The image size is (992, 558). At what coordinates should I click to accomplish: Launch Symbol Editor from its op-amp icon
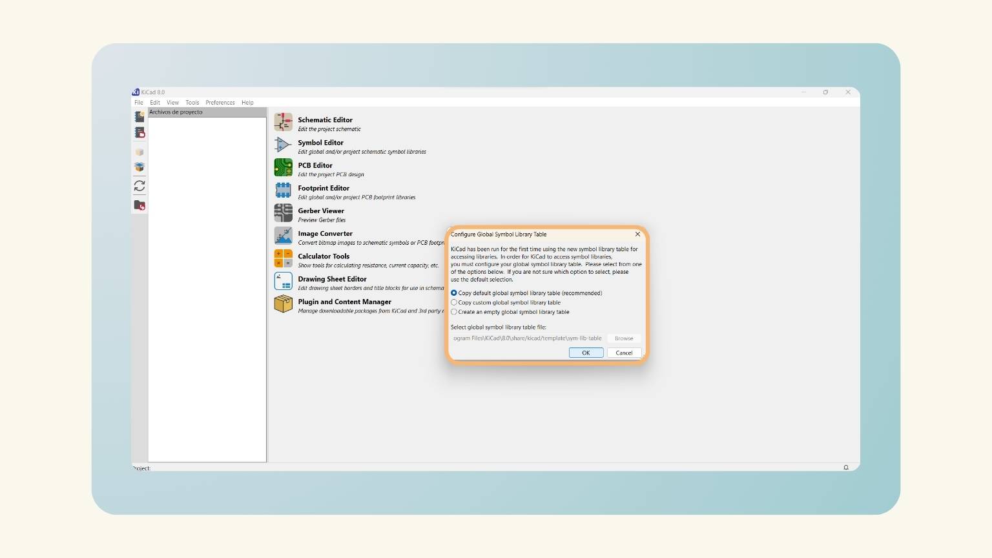point(283,145)
